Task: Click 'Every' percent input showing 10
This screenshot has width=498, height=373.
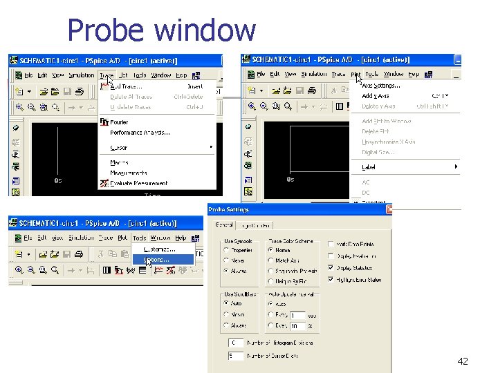Action: click(x=298, y=326)
